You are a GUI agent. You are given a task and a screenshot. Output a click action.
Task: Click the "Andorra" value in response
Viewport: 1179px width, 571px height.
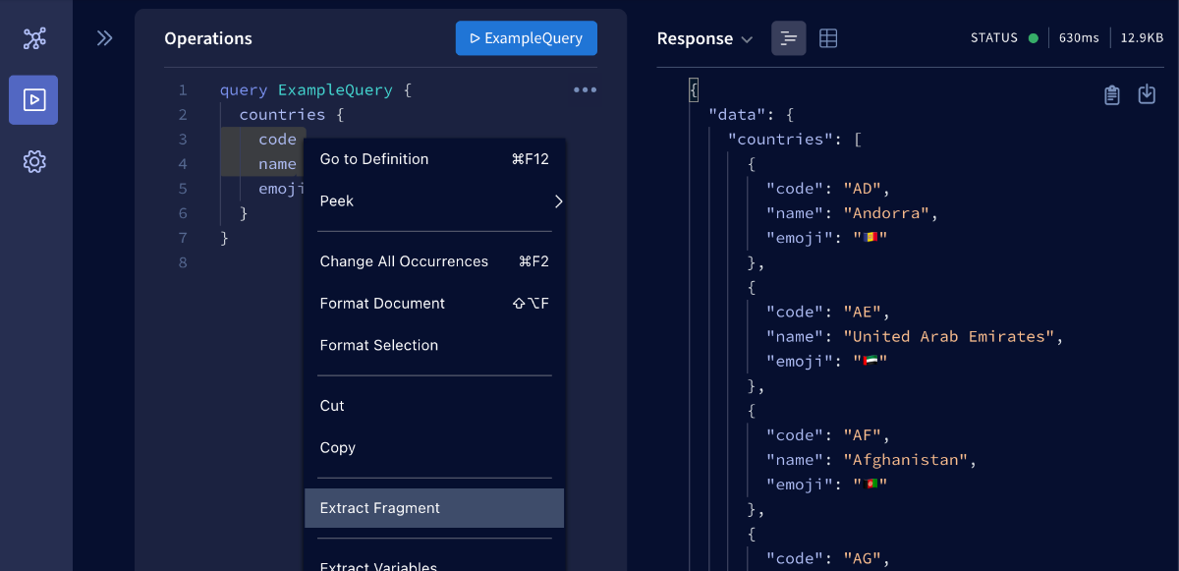coord(886,213)
